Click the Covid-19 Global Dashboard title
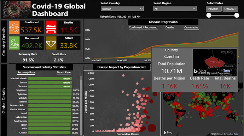 59,10
